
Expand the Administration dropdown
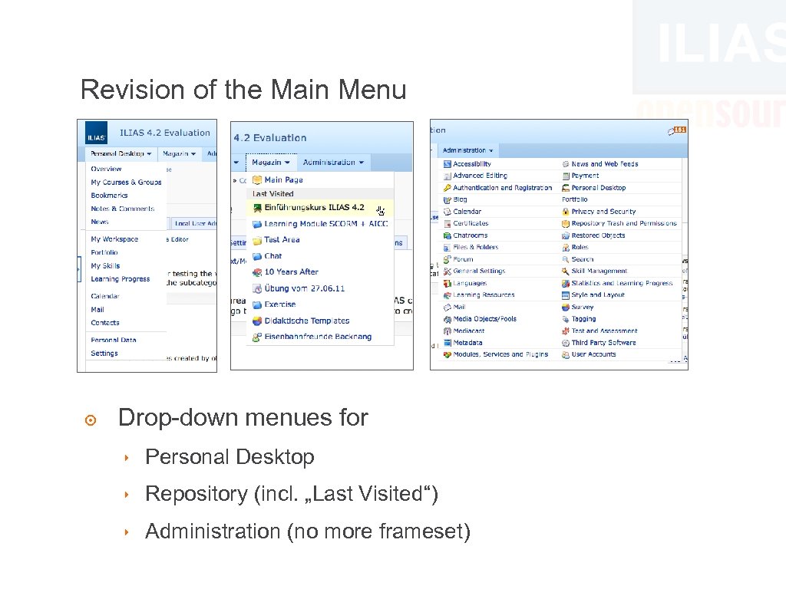(467, 150)
